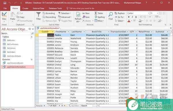Open the tblOrders table
Image resolution: width=173 pixels, height=111 pixels.
point(11,52)
